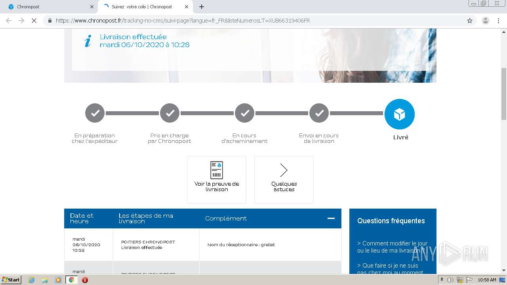Click the Envoi en cours de livraison checkmark icon
Image resolution: width=507 pixels, height=285 pixels.
[x=319, y=113]
